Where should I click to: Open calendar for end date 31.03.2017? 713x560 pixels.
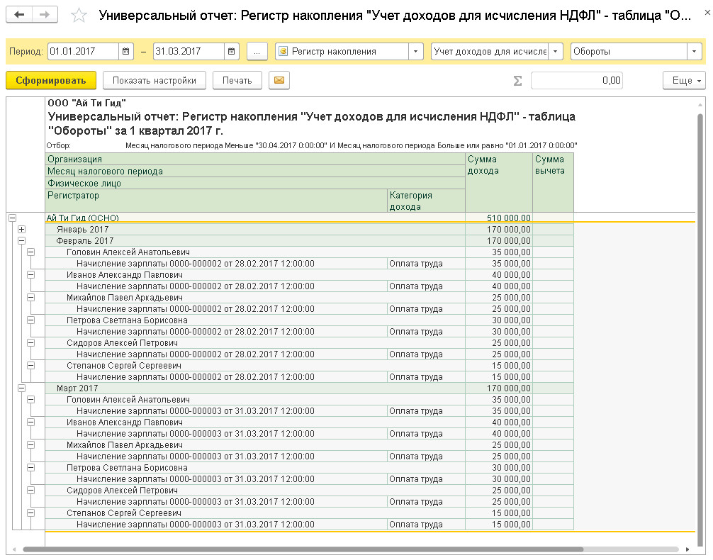pyautogui.click(x=232, y=52)
